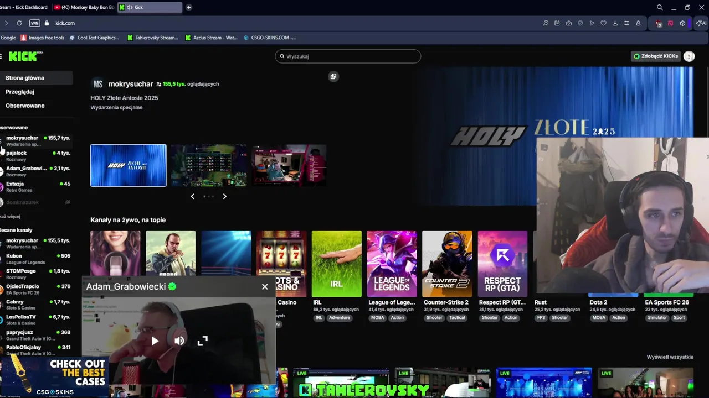
Task: Click mokrysuchar featured streamer name
Action: point(131,84)
